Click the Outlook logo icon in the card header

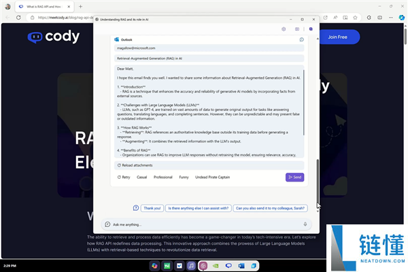116,39
